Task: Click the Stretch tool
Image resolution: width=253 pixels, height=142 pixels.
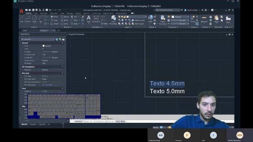Action: click(x=55, y=24)
